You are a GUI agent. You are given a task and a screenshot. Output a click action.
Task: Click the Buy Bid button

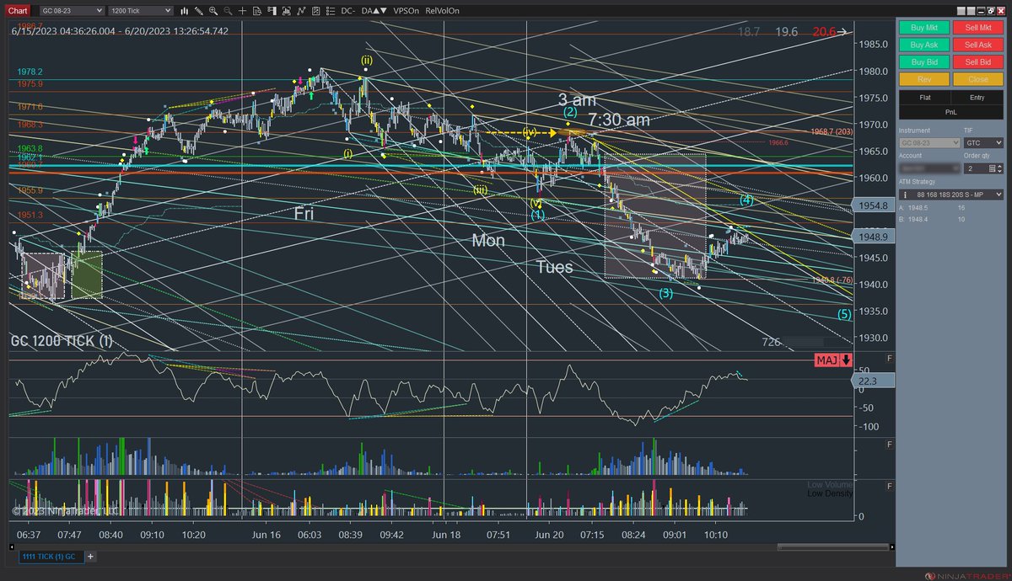[x=923, y=61]
